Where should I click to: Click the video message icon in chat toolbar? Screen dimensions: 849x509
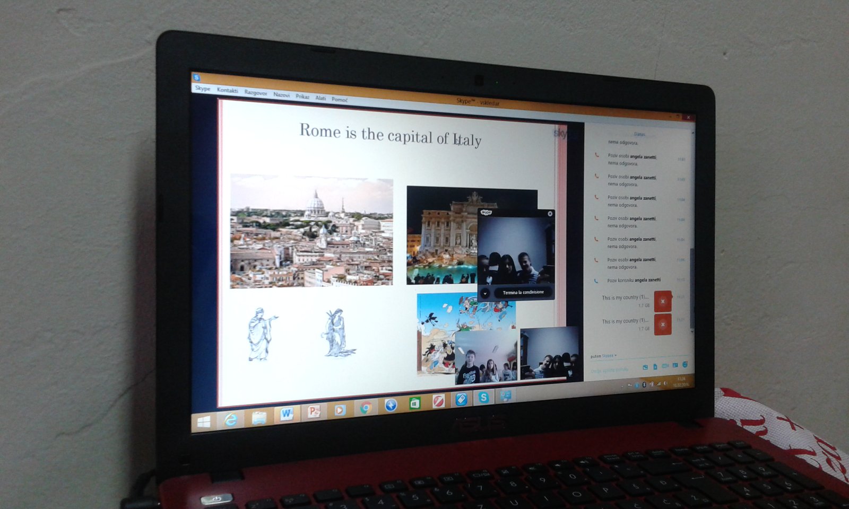click(665, 366)
